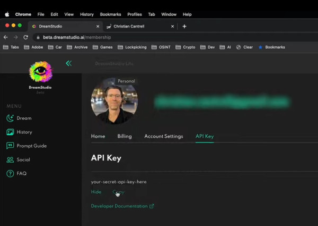This screenshot has height=226, width=318.
Task: Open the Car bookmark folder
Action: tap(55, 48)
